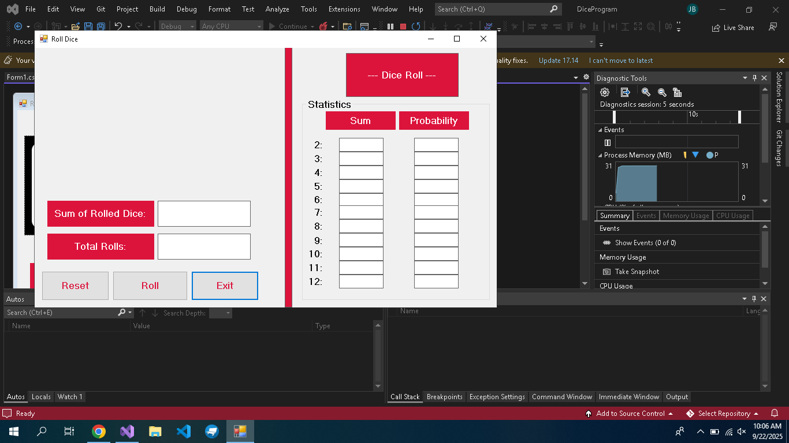Open Visual Studio Code from the taskbar
Viewport: 789px width, 443px height.
pos(184,431)
